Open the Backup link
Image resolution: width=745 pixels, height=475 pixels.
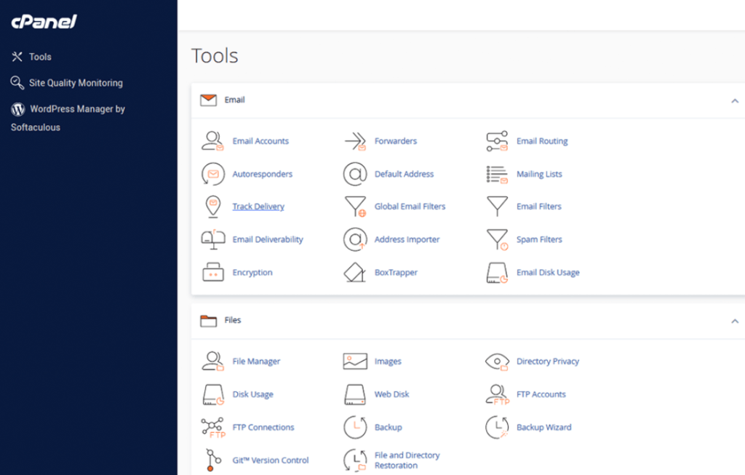pyautogui.click(x=389, y=427)
